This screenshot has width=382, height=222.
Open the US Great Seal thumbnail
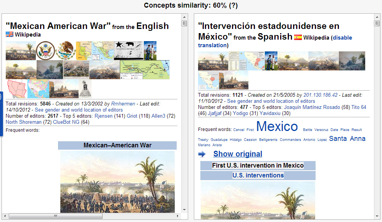click(45, 51)
